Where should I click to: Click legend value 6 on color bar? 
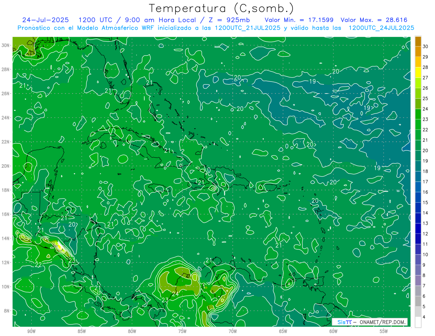pyautogui.click(x=424, y=296)
